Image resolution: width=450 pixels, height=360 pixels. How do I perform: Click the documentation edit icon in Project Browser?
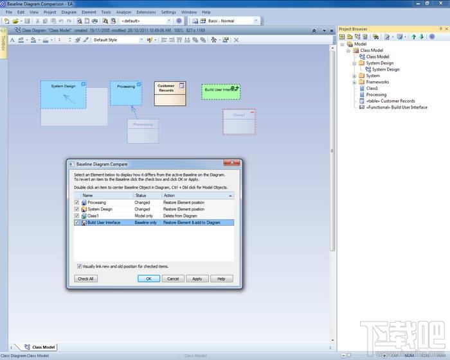pyautogui.click(x=387, y=37)
